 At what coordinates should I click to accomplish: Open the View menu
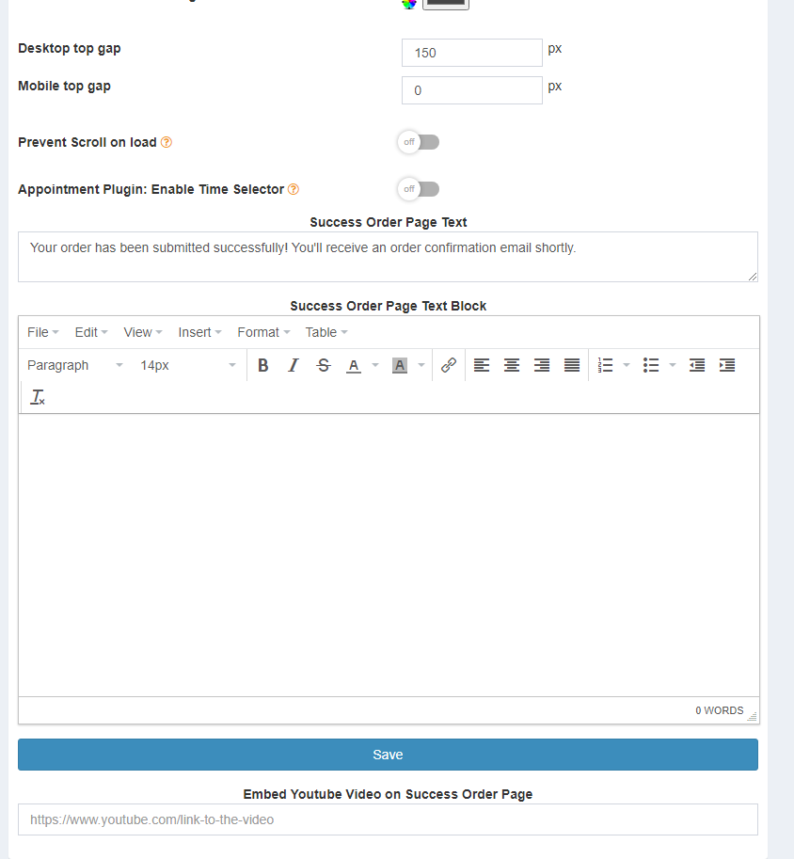(x=142, y=332)
